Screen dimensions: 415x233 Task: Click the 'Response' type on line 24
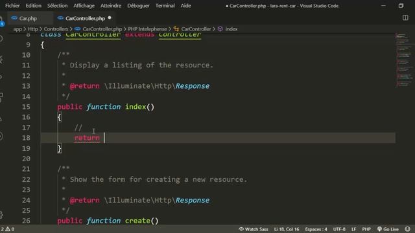(x=193, y=200)
